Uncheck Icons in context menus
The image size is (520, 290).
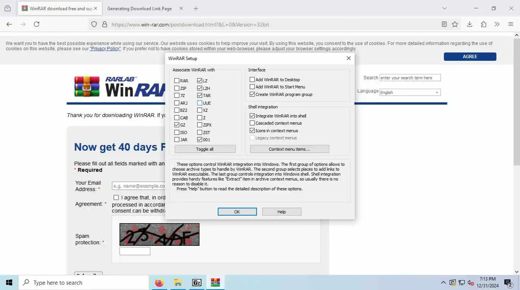(x=252, y=131)
